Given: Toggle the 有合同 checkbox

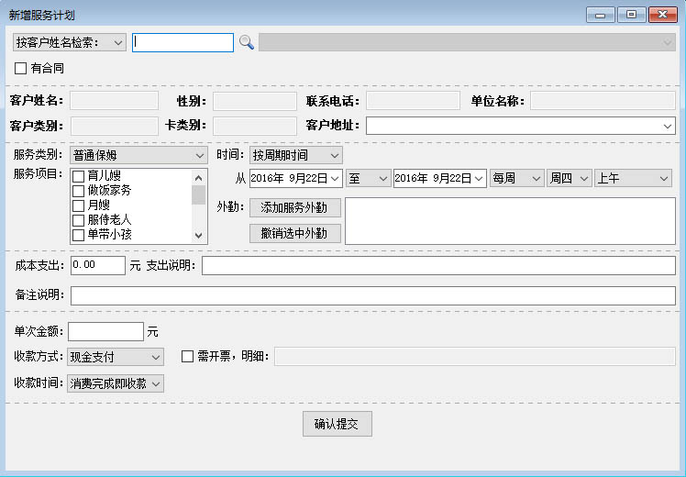Looking at the screenshot, I should pos(21,68).
